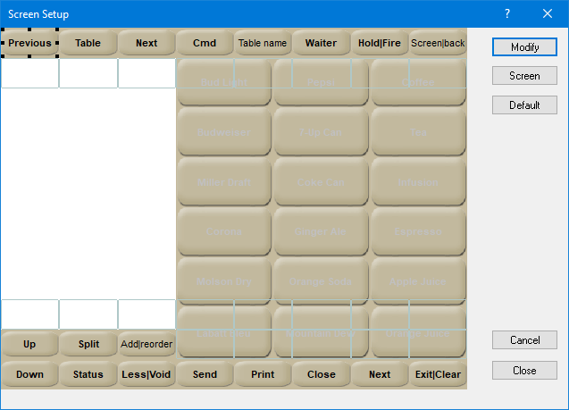Viewport: 569px width, 410px height.
Task: Select the Cmd button
Action: point(205,43)
